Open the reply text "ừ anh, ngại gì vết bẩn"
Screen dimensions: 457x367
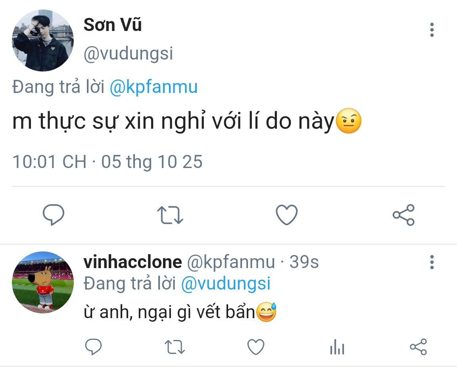pyautogui.click(x=169, y=313)
